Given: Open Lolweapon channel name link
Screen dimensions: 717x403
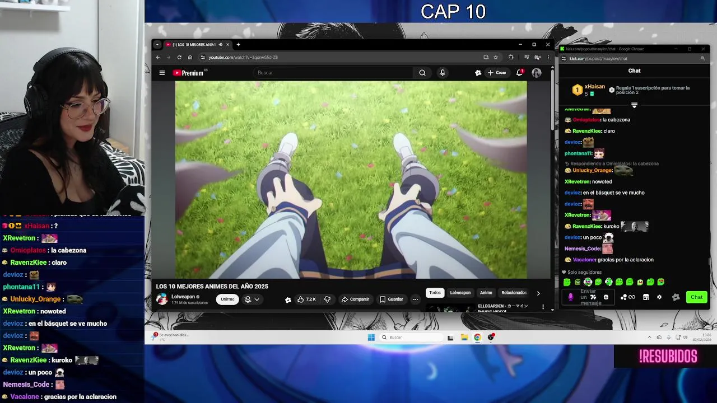Looking at the screenshot, I should pyautogui.click(x=183, y=297).
